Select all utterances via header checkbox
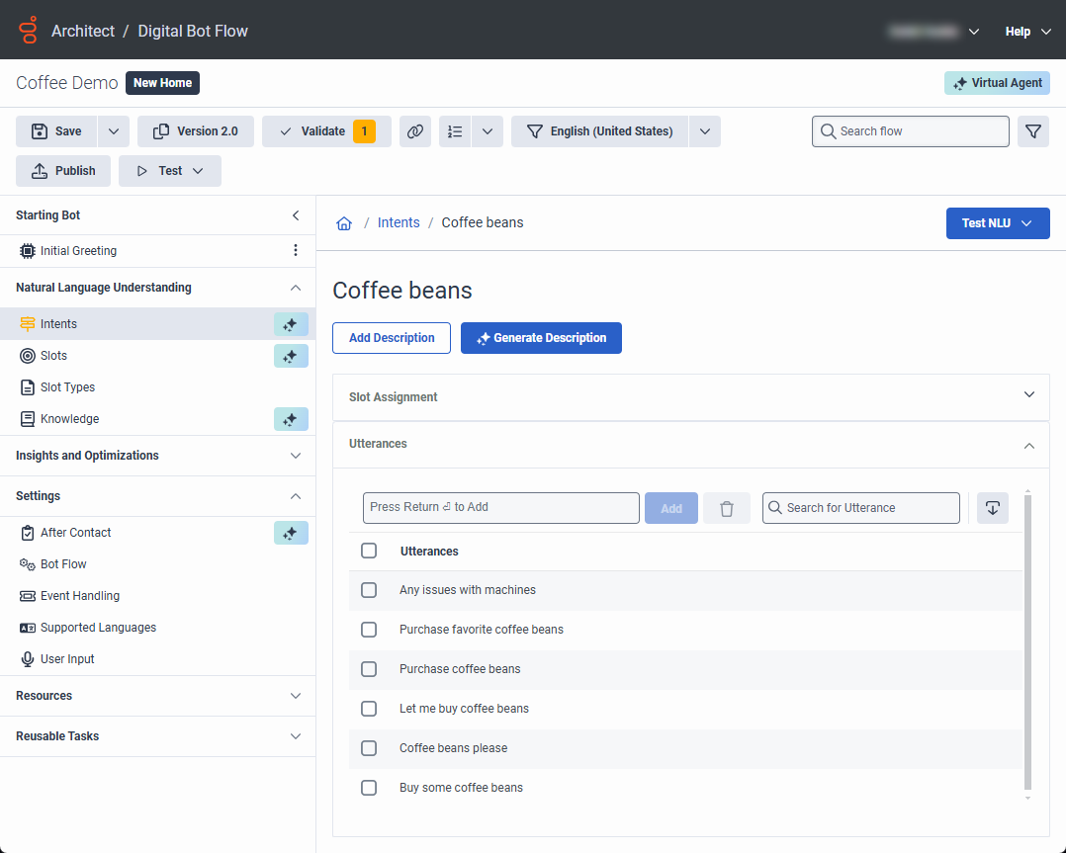 [369, 551]
